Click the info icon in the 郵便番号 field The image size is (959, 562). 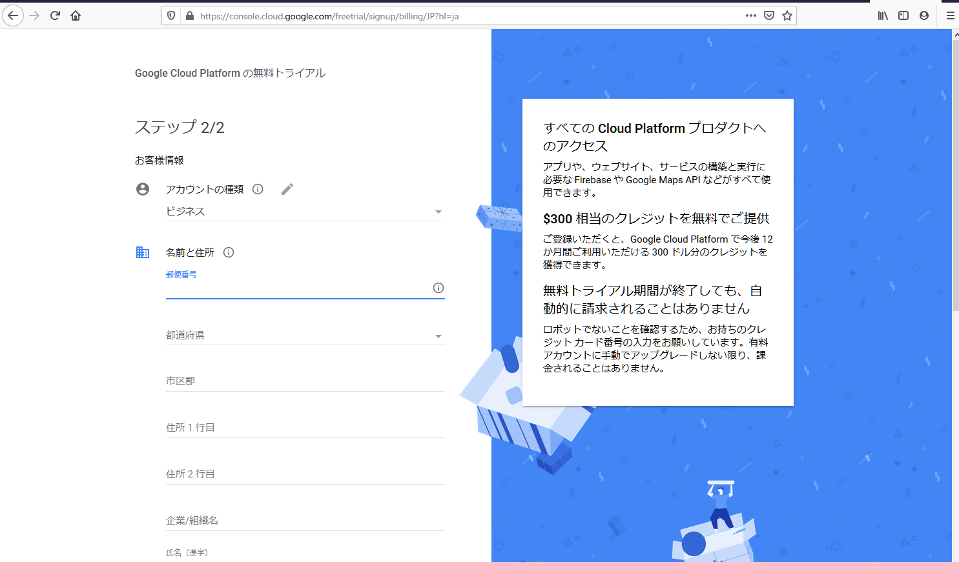click(x=438, y=288)
